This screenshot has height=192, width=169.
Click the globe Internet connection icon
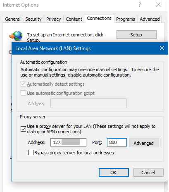tap(16, 36)
